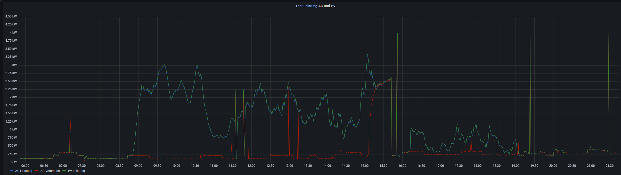Open the Test Leistung AC und PV panel menu
The image size is (621, 175).
click(x=315, y=6)
